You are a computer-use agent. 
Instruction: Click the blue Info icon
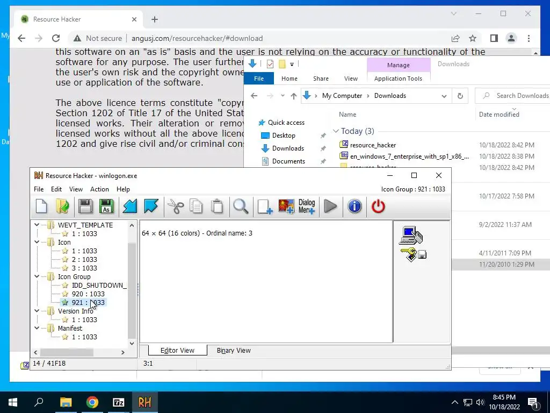pos(354,206)
